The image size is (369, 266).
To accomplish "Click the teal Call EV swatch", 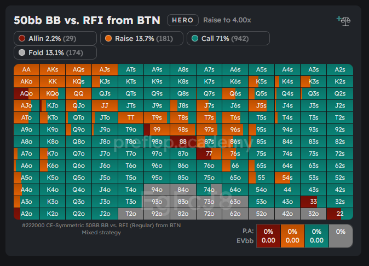I will click(317, 235).
